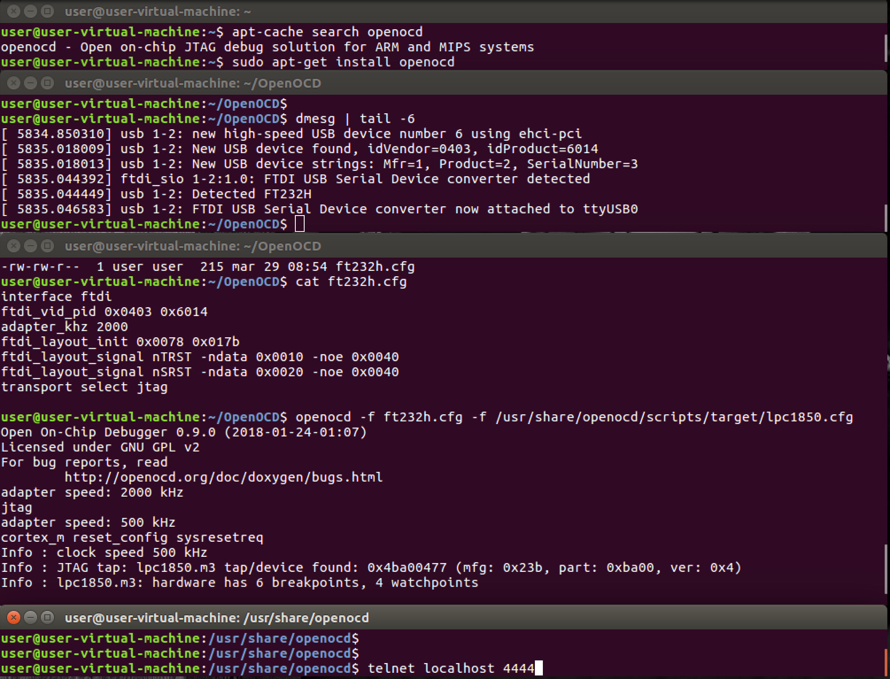Minimize the terminal running openocd debugger
890x679 pixels.
(x=31, y=246)
